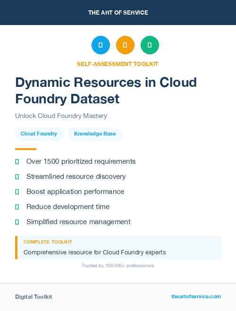The height and width of the screenshot is (311, 236).
Task: Click the bullet icon beside "Over 1500 prioritized requirements"
Action: click(x=17, y=162)
